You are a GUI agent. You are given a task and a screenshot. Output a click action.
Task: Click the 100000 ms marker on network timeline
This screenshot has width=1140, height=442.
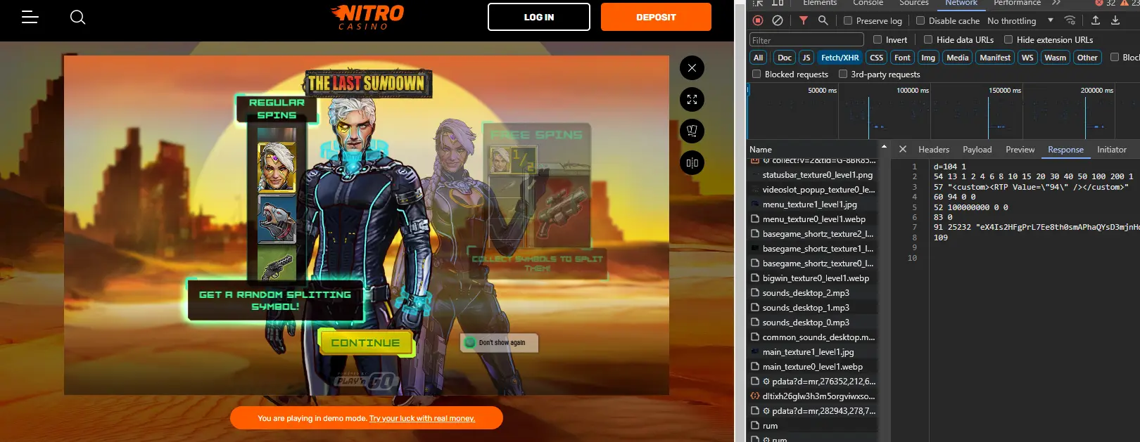pos(912,90)
